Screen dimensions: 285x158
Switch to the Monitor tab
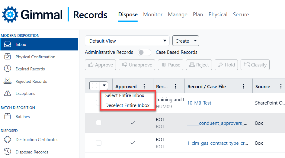point(153,15)
